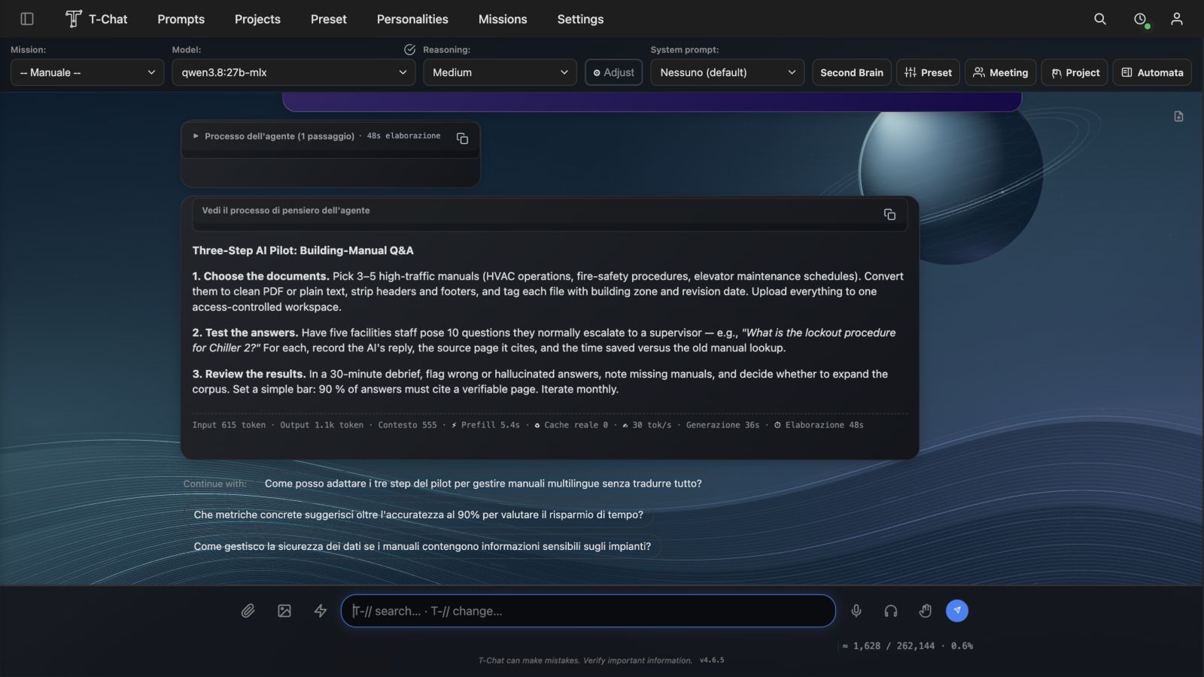Click toolbar Preset button with sliders
Screen dimensions: 1204x677
(x=928, y=72)
